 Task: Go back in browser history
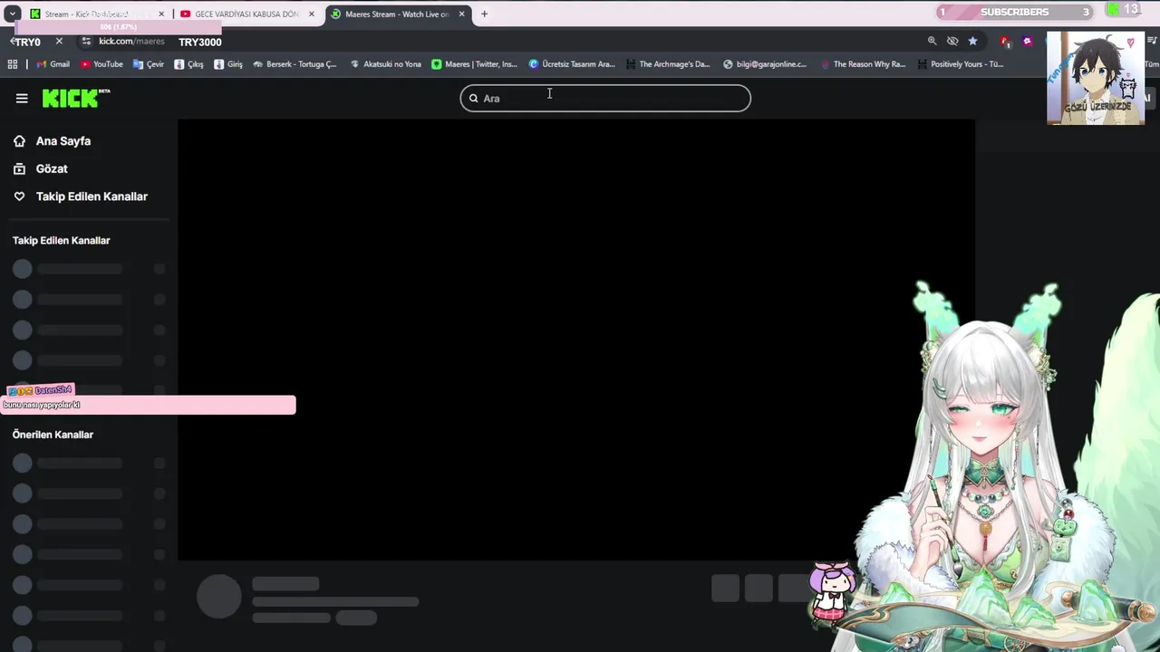(x=14, y=42)
